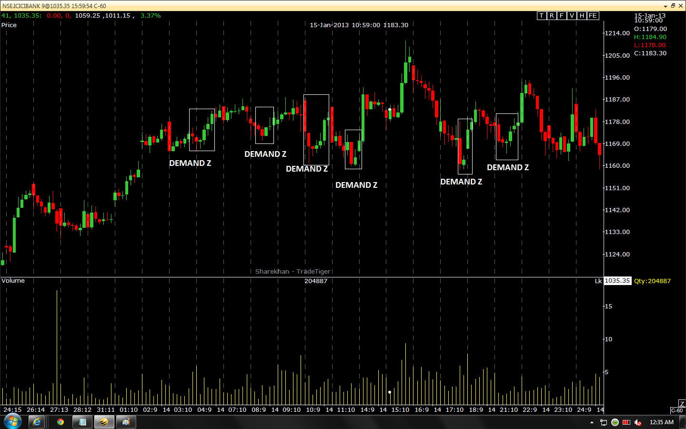Show hidden system tray icons
This screenshot has height=429, width=686.
click(x=592, y=422)
